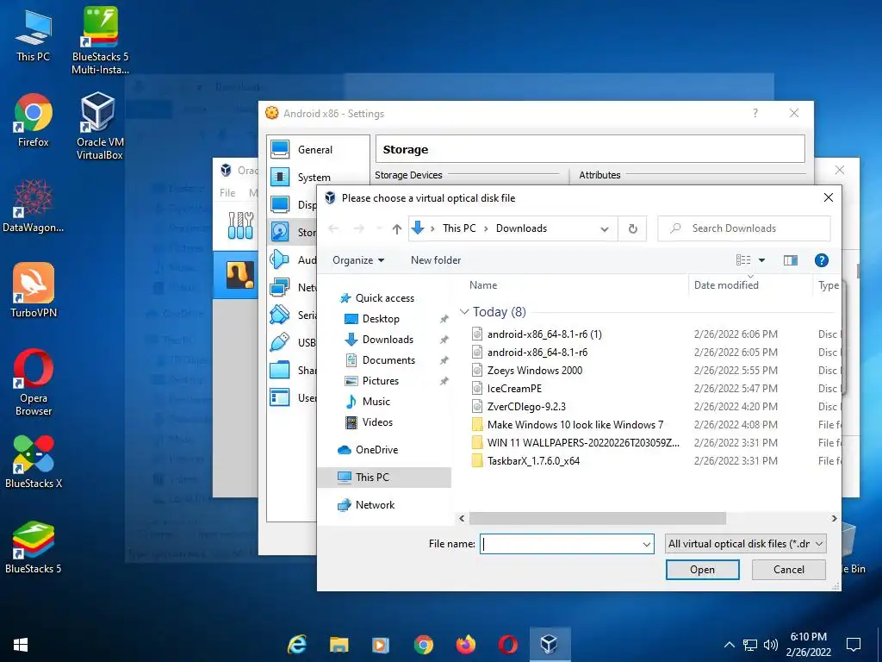882x662 pixels.
Task: Select Serial Ports icon in Settings
Action: [x=280, y=315]
